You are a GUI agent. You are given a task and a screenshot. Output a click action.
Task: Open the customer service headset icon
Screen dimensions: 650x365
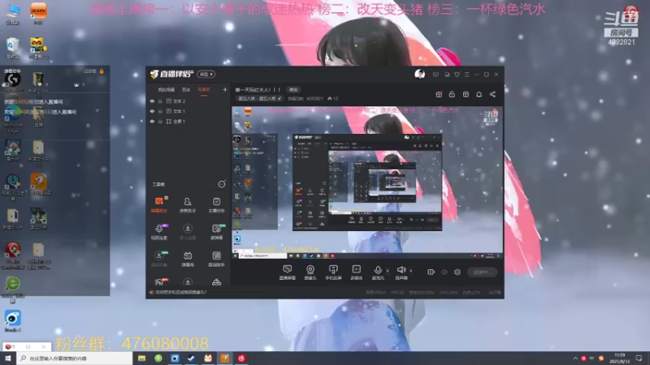[x=446, y=75]
